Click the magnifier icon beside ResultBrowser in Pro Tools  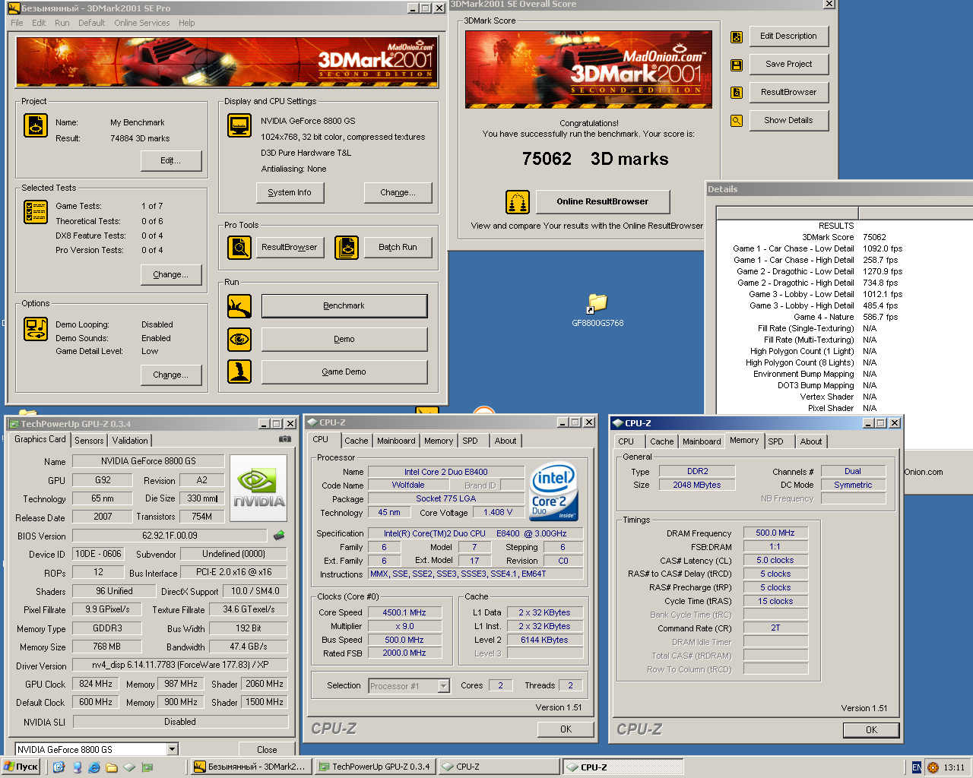[x=239, y=248]
